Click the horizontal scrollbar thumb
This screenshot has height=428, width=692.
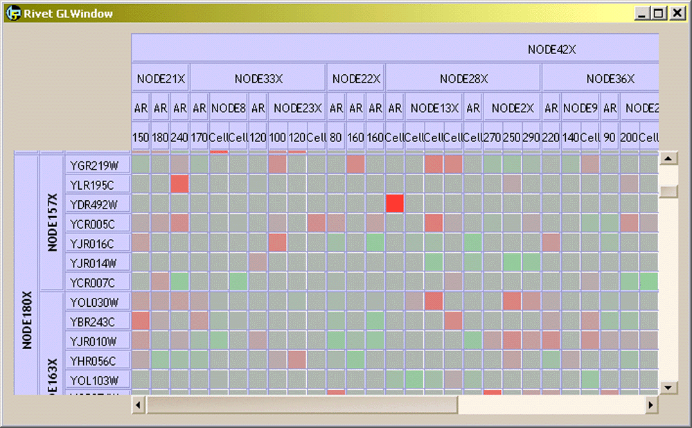301,404
